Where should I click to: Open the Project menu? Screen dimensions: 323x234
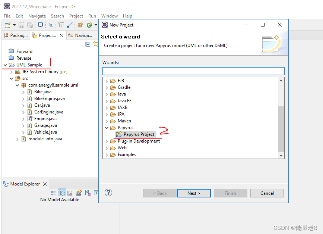coord(76,16)
